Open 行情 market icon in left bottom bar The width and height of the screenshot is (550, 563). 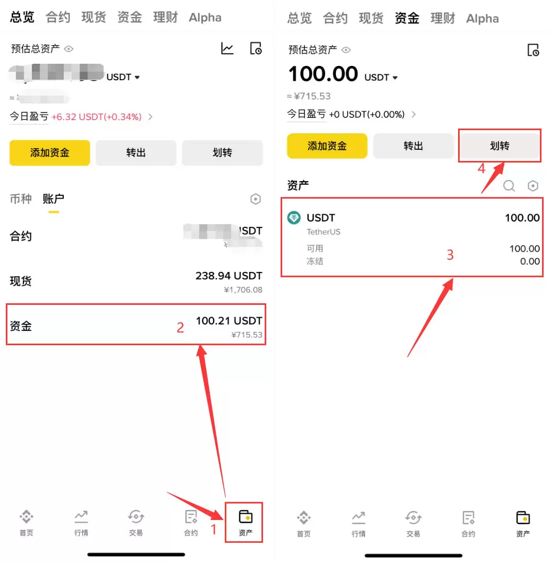[81, 523]
